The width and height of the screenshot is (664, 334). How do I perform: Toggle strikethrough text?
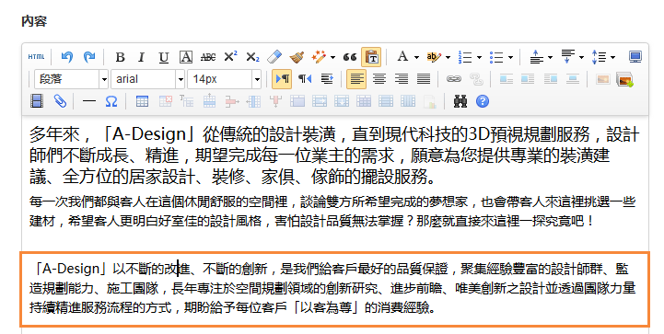click(x=207, y=57)
